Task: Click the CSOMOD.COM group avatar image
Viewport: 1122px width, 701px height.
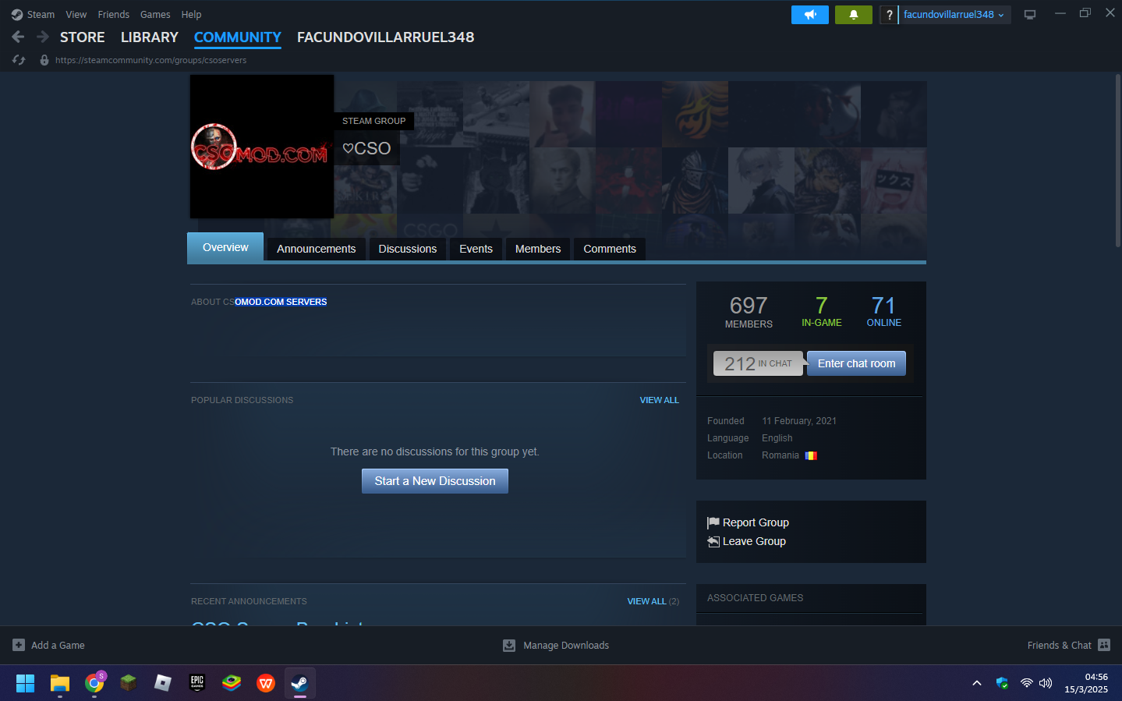Action: pos(261,147)
